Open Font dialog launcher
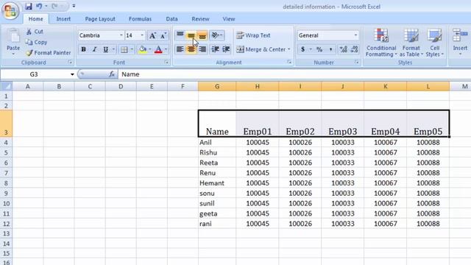 coord(166,63)
